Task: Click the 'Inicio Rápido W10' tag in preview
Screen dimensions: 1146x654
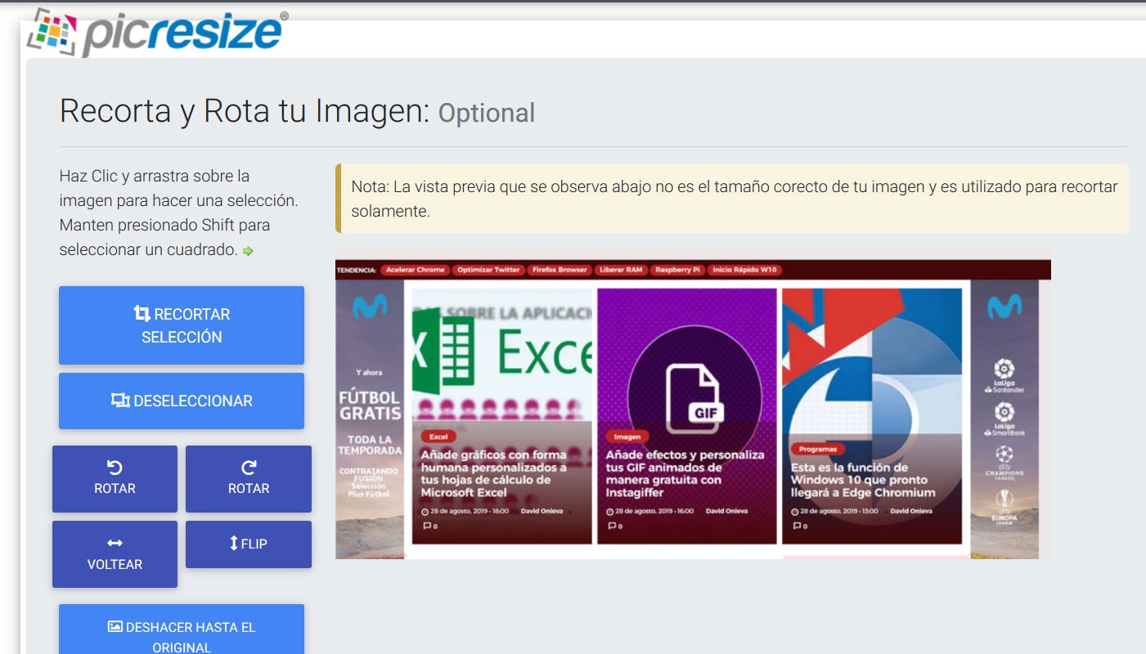Action: pyautogui.click(x=744, y=270)
